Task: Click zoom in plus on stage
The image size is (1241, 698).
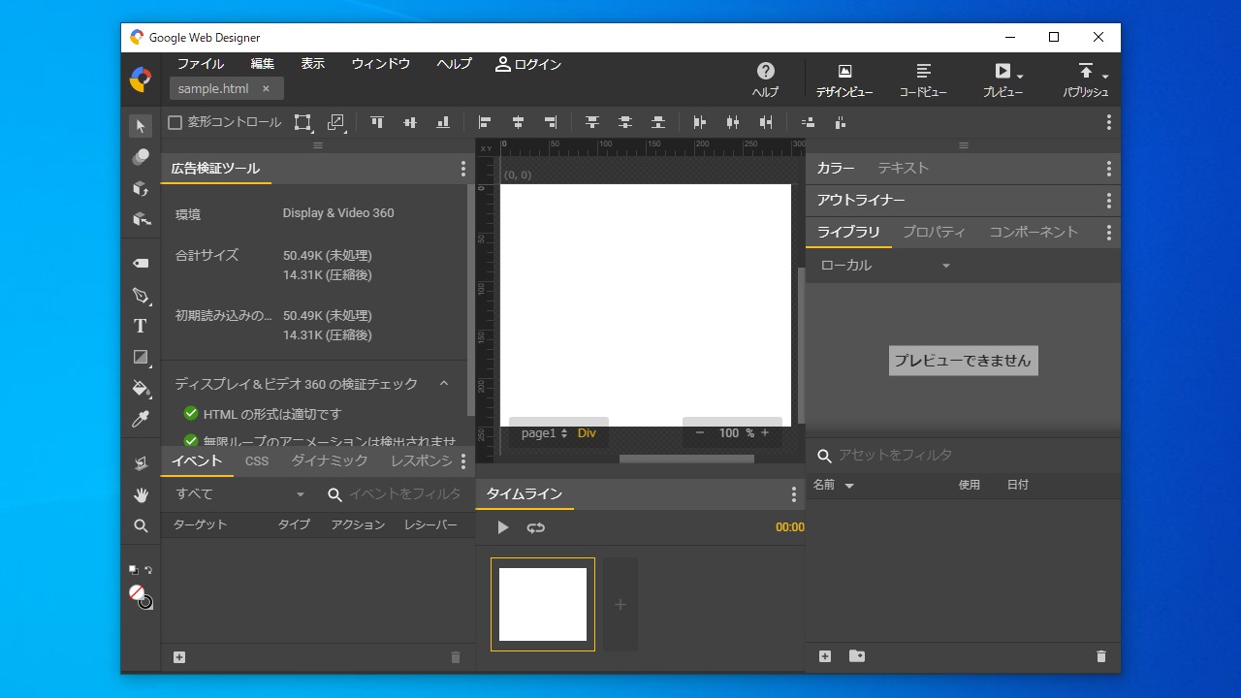Action: [x=764, y=433]
